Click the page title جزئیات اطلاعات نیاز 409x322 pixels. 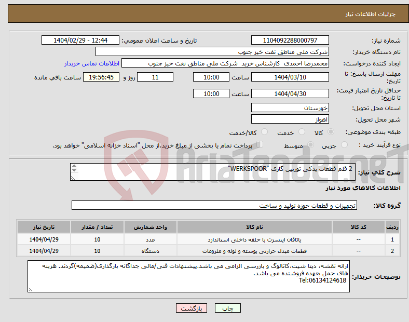click(370, 14)
